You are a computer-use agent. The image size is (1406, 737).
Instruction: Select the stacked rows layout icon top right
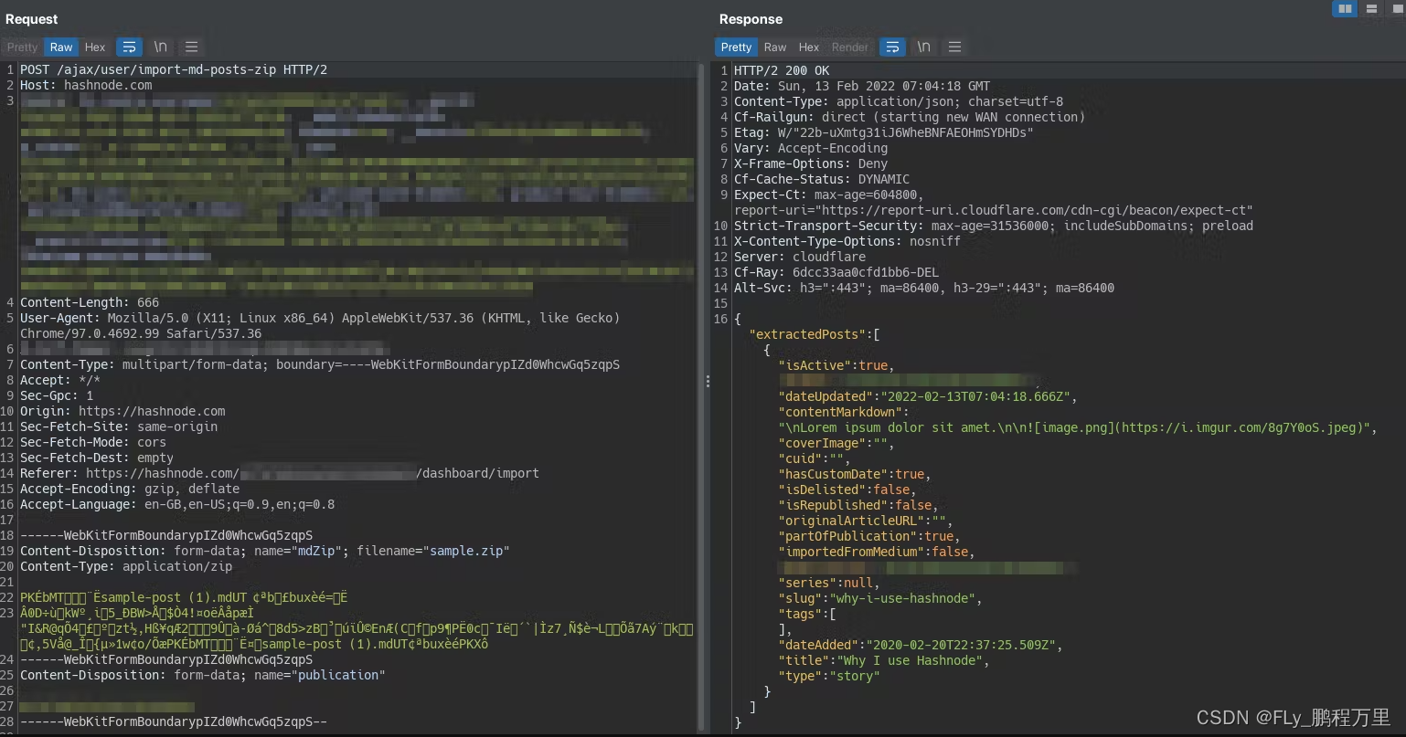click(x=1372, y=8)
